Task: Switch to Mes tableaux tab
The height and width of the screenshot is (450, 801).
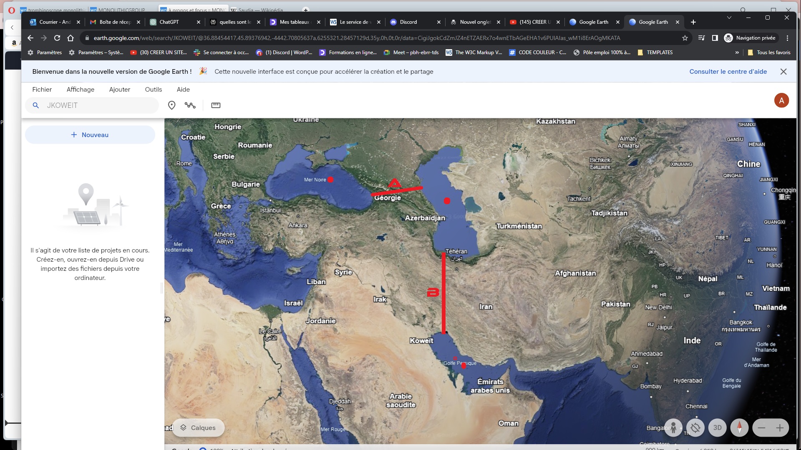Action: [x=295, y=22]
